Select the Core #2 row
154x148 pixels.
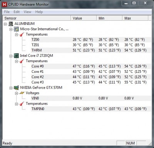point(91,77)
